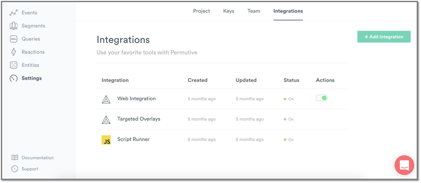Click the Web Integration On status
The image size is (421, 183).
(x=289, y=99)
